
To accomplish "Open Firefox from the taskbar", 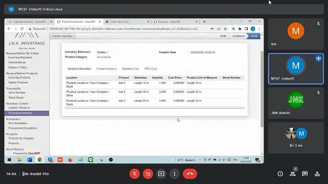I will pyautogui.click(x=70, y=160).
